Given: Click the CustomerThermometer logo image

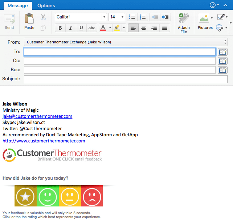Looking at the screenshot, I should pyautogui.click(x=52, y=155).
